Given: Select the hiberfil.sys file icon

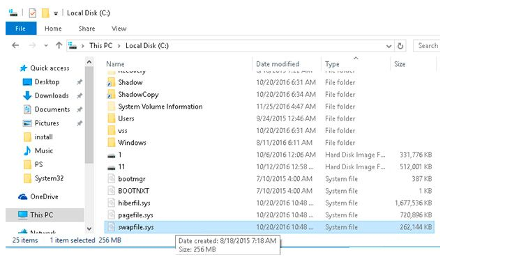Looking at the screenshot, I should [111, 203].
